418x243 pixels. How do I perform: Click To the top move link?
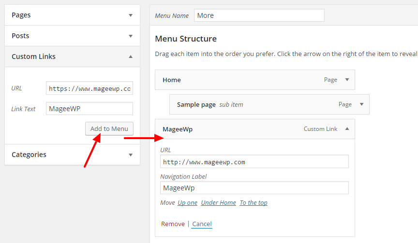tap(254, 203)
